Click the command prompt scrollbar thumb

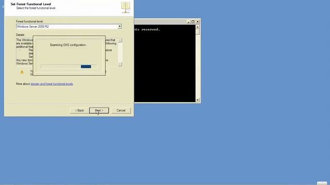[x=197, y=32]
